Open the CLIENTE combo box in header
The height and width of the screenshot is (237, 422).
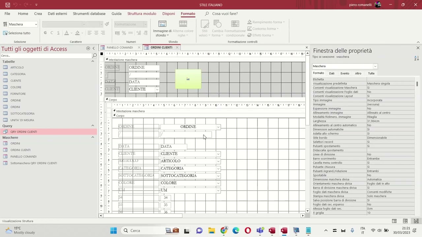point(157,90)
